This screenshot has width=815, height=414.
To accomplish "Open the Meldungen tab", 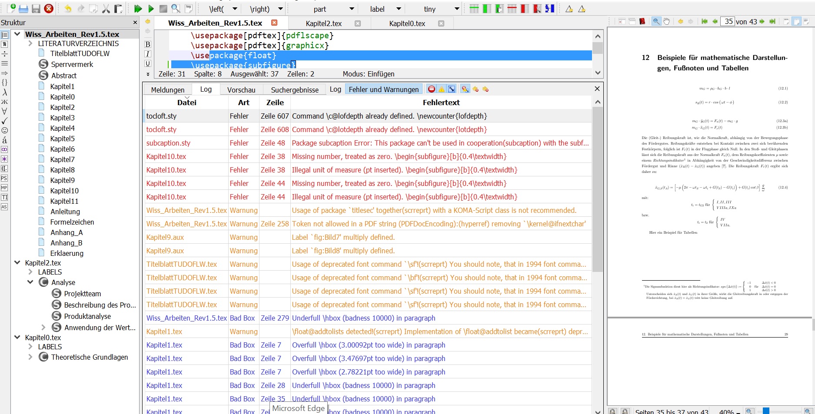I will click(x=168, y=89).
